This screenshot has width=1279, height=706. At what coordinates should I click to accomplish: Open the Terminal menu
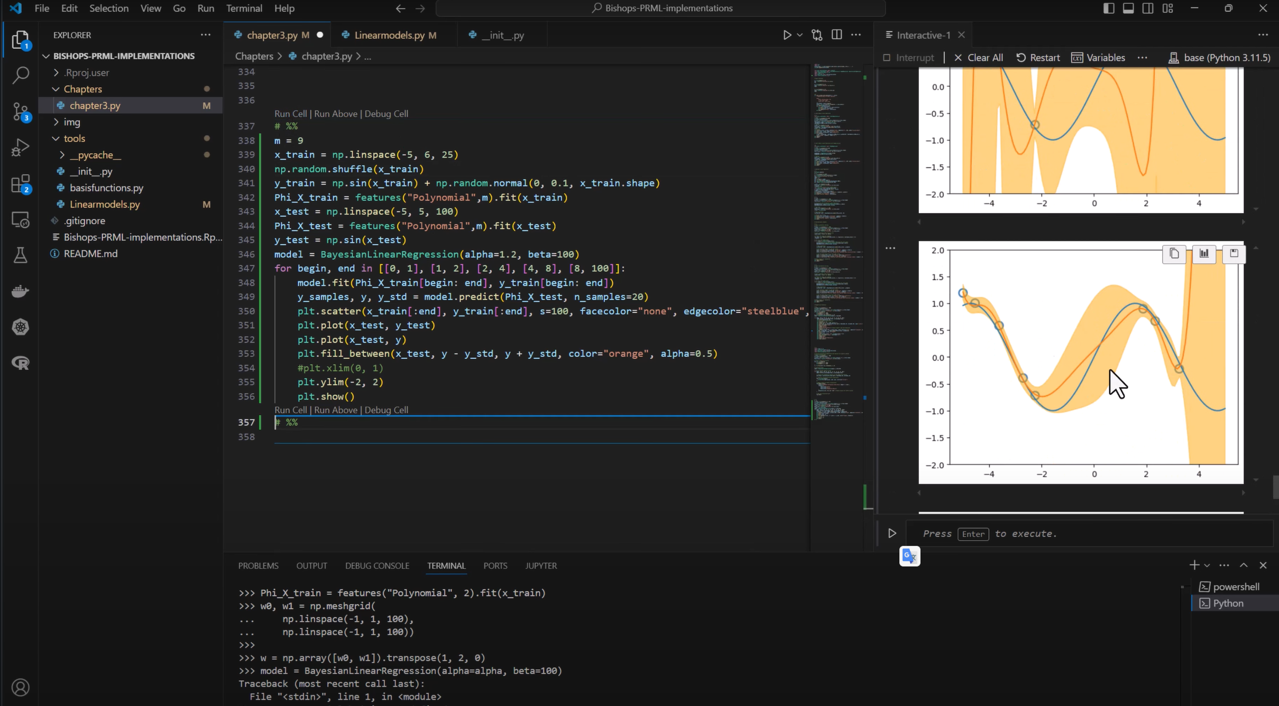coord(244,8)
